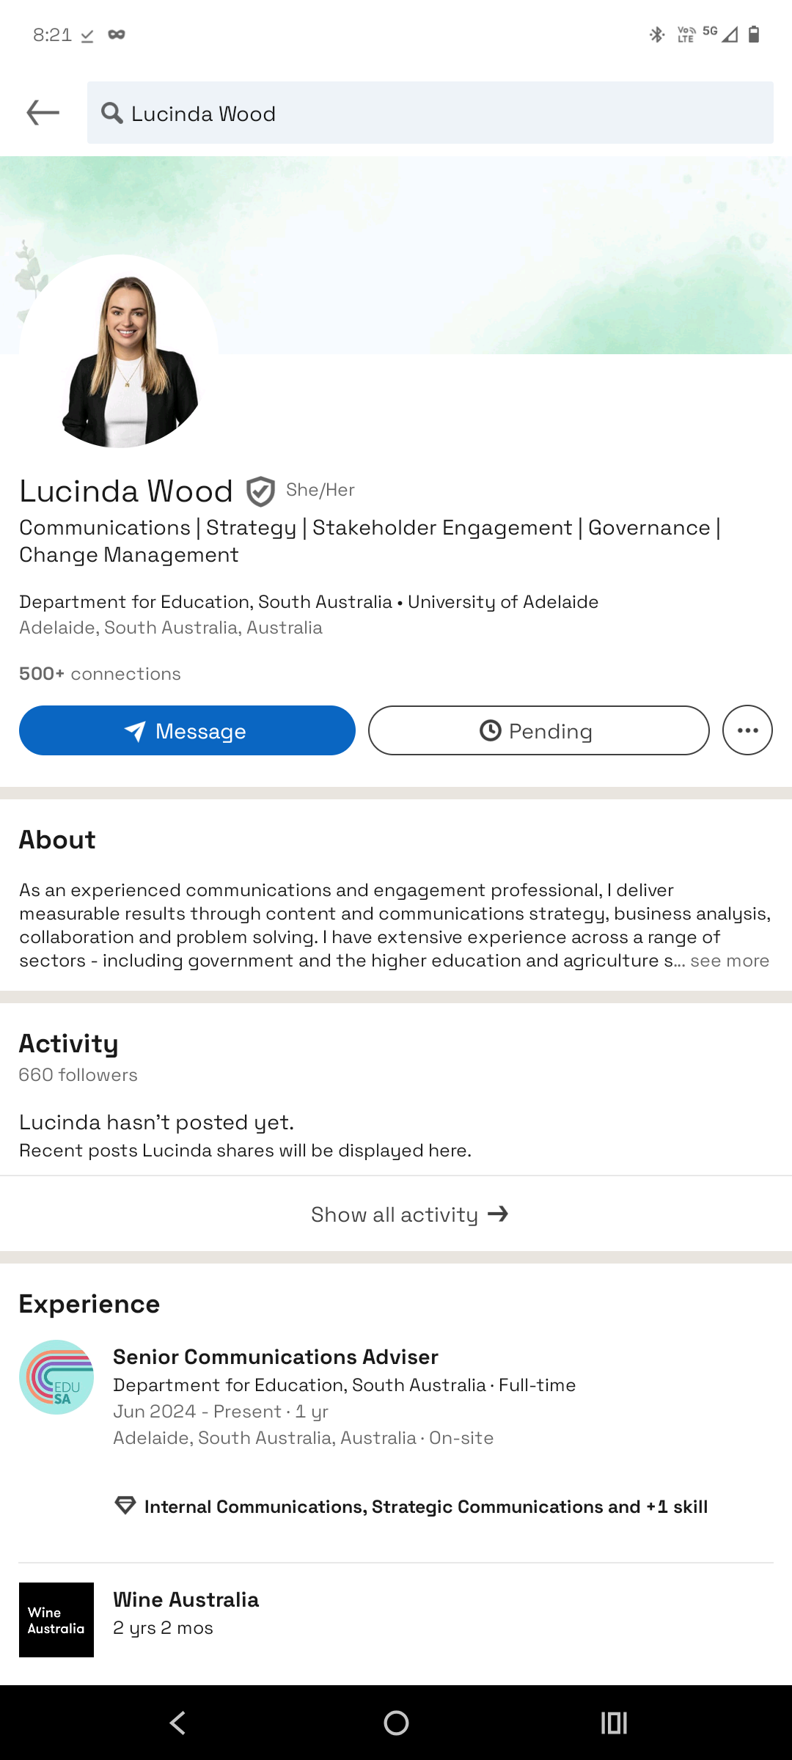The height and width of the screenshot is (1760, 792).
Task: Open Internal Communications skills list
Action: (x=426, y=1506)
